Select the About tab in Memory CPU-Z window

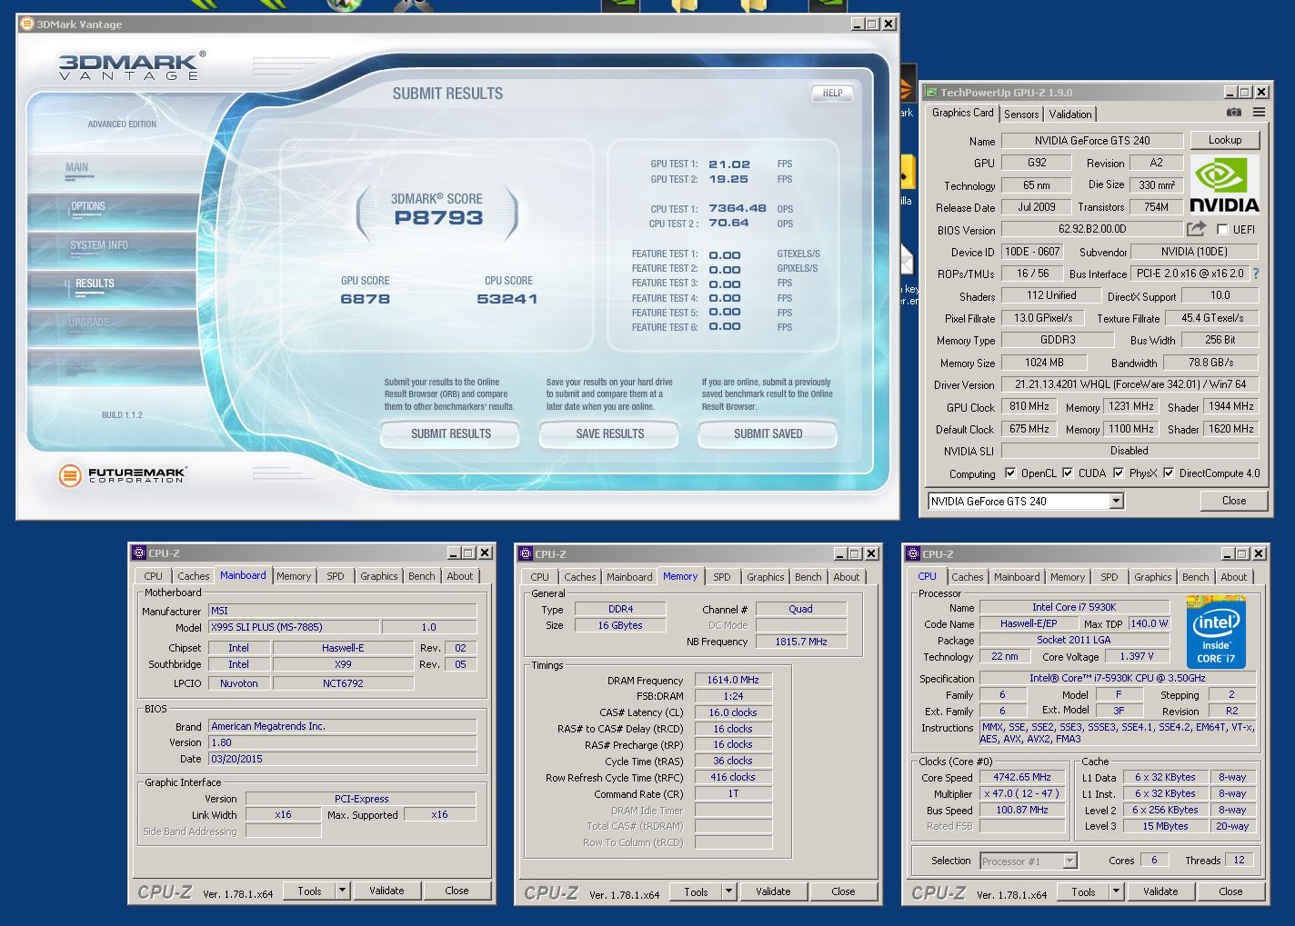click(x=847, y=577)
